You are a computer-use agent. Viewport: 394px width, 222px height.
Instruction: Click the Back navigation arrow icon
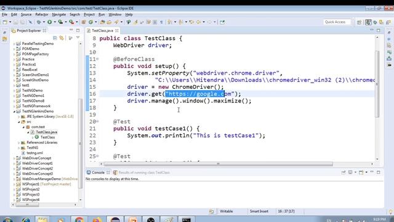(x=198, y=22)
